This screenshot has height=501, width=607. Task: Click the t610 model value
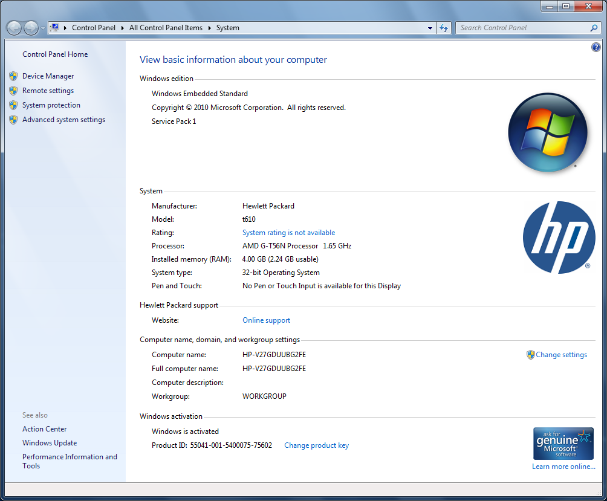click(249, 219)
